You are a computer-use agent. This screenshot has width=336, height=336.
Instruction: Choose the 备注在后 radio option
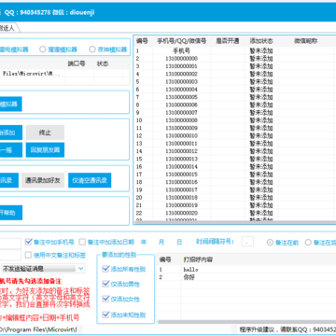click(x=320, y=243)
